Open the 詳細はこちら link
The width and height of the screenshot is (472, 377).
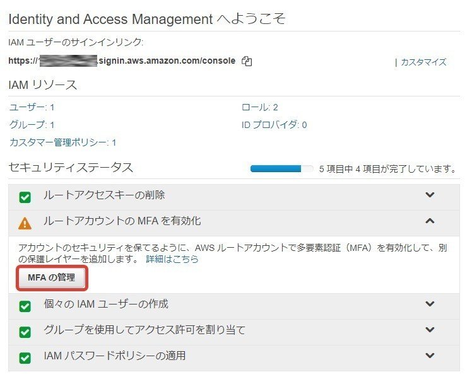tap(172, 259)
